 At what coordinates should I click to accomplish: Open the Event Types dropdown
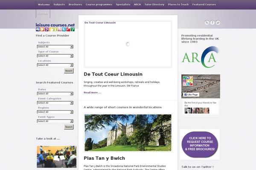point(55,121)
